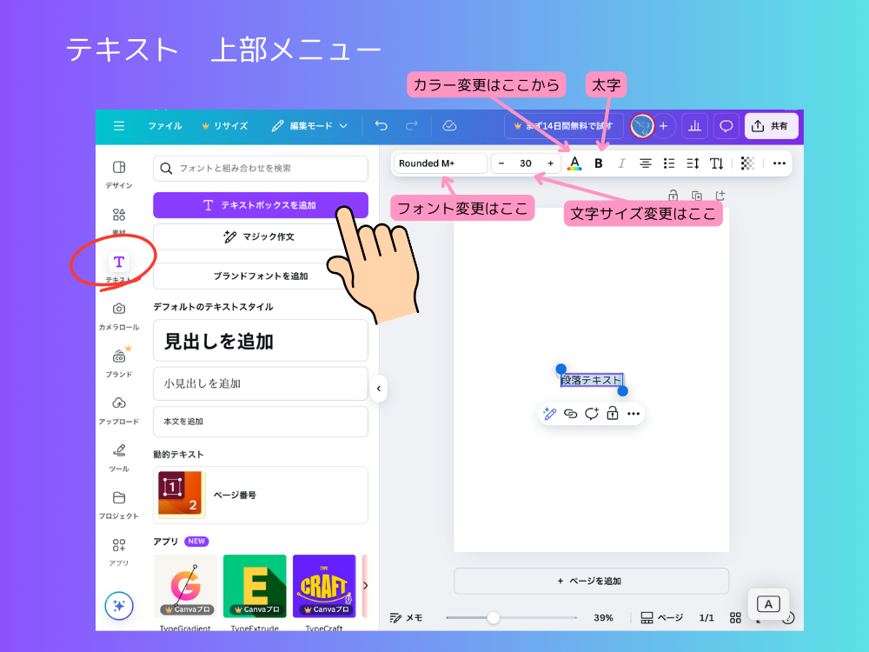Screen dimensions: 869x652
Task: Open the Rounded M+ font dropdown
Action: tap(440, 163)
